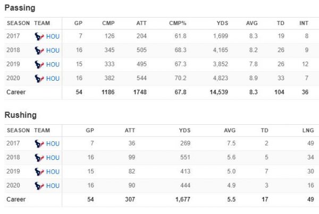Screen dimensions: 319x214
Task: Click the Texans logo in 2018 passing row
Action: 39,50
